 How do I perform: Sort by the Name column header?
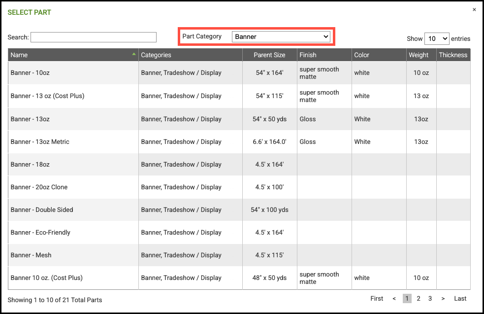tap(73, 55)
